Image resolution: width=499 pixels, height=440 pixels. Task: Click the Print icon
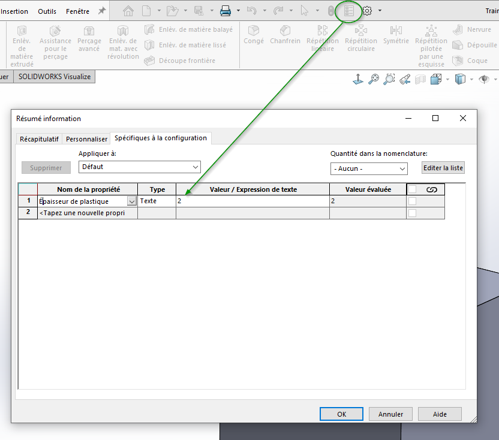point(226,11)
